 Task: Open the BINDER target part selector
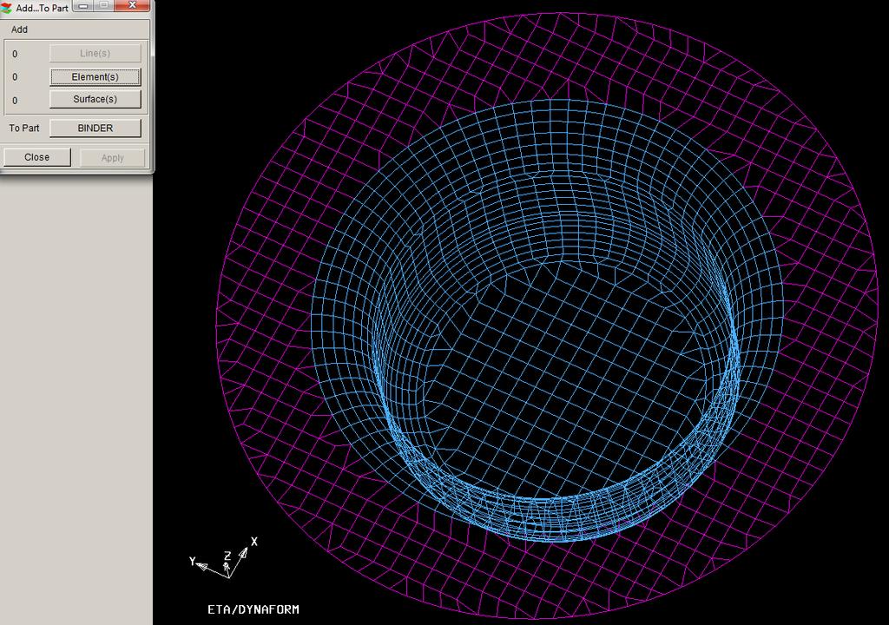pyautogui.click(x=95, y=128)
